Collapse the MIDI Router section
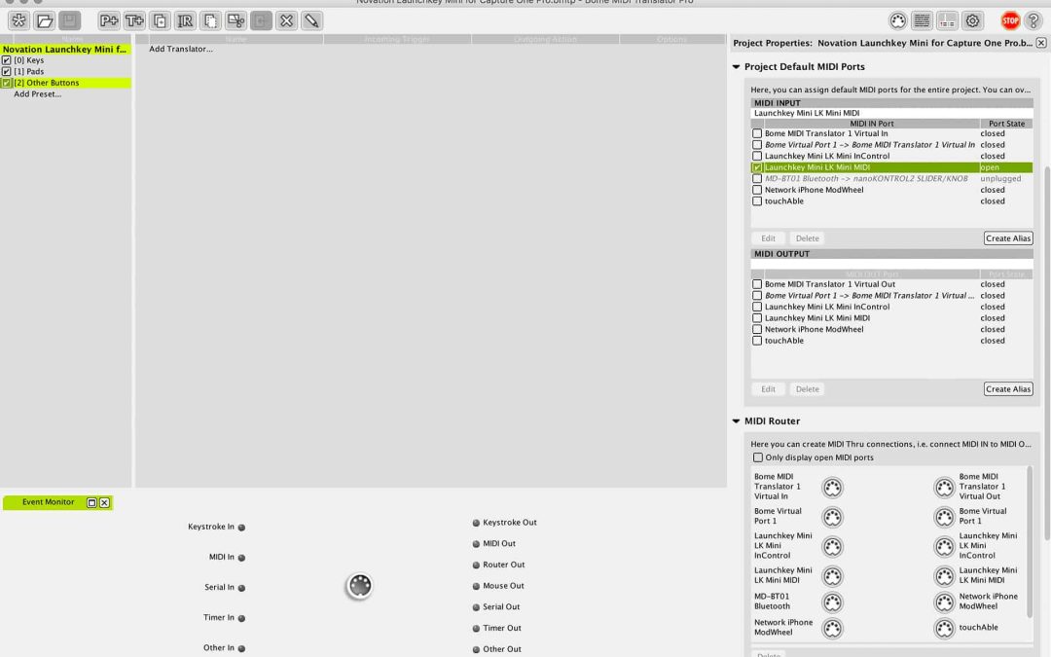 point(736,421)
